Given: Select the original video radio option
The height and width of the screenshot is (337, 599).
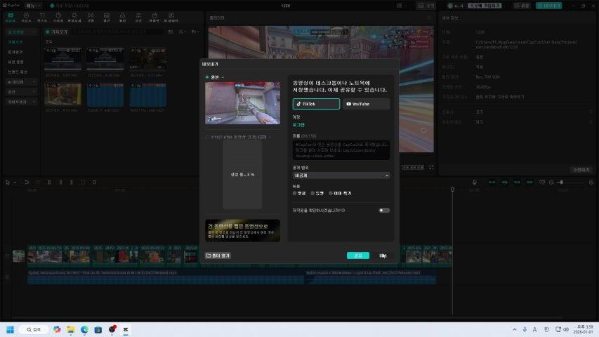Looking at the screenshot, I should click(207, 77).
